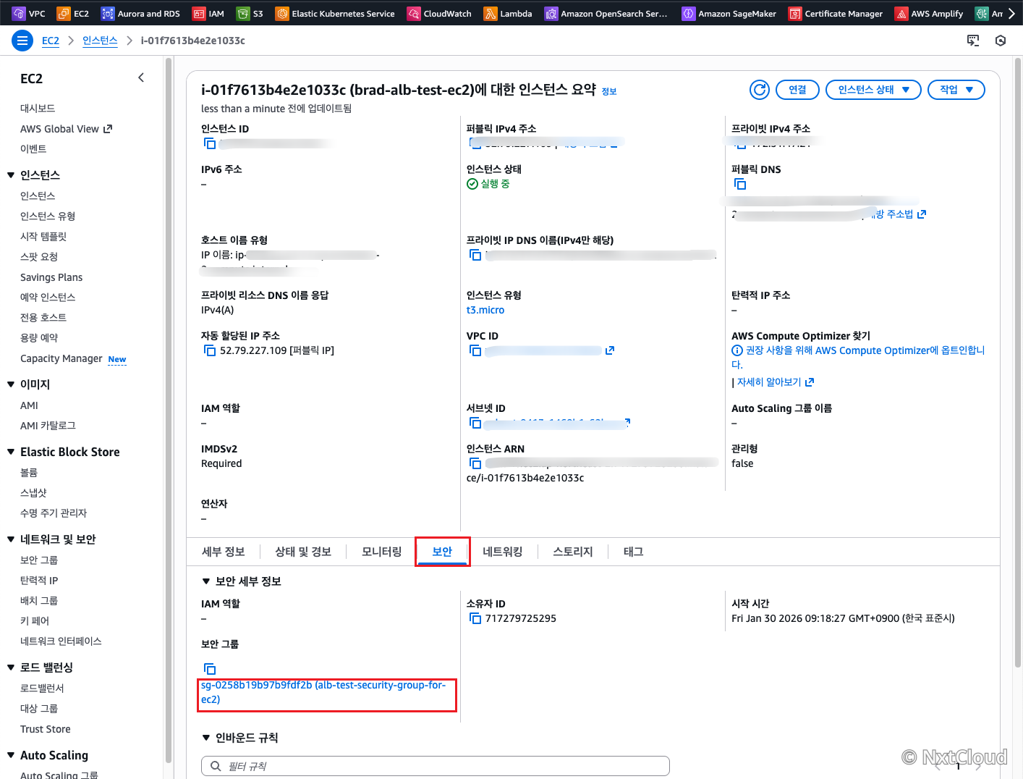Switch to the 네트워킹 tab
This screenshot has width=1023, height=779.
(x=503, y=552)
